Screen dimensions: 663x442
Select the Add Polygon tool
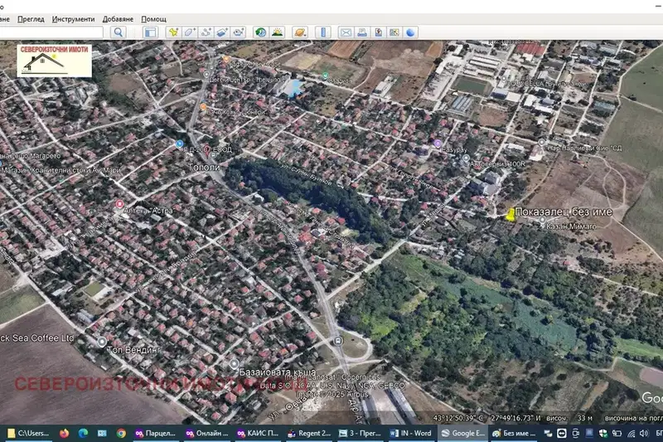190,32
